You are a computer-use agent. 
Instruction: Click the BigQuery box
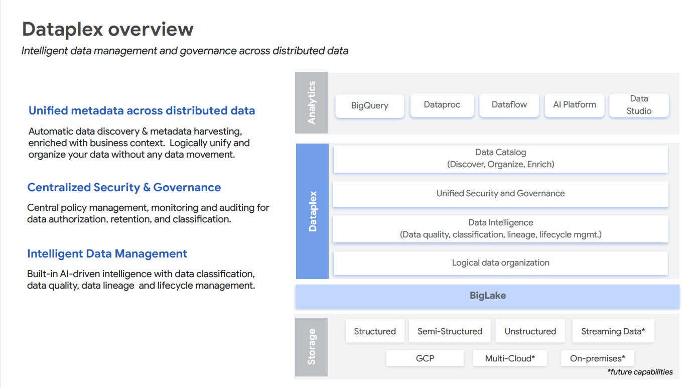[370, 106]
